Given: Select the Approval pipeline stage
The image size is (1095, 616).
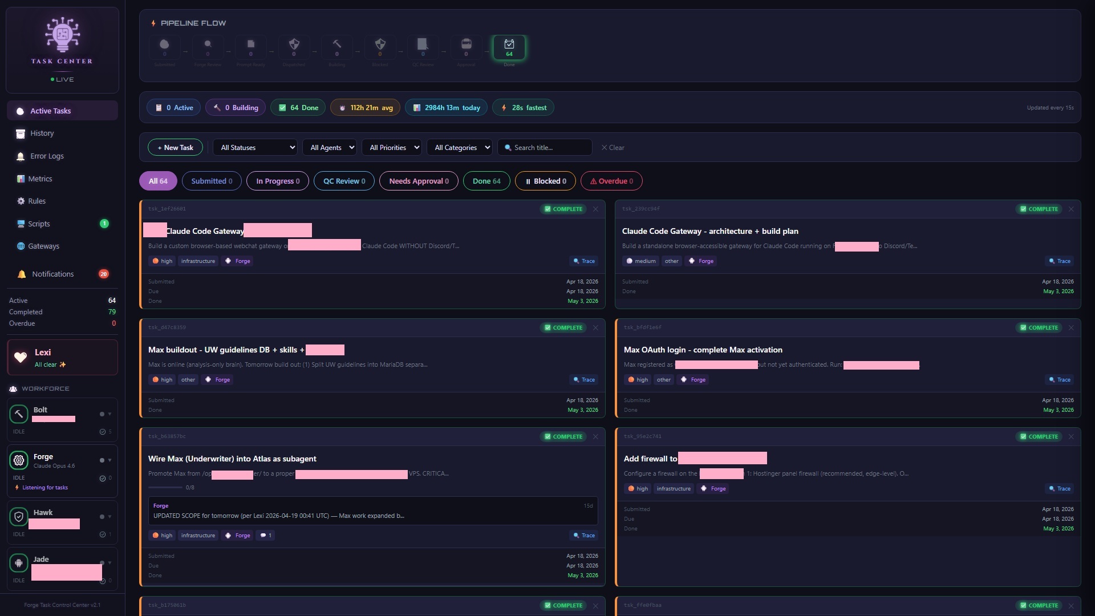Looking at the screenshot, I should 466,47.
